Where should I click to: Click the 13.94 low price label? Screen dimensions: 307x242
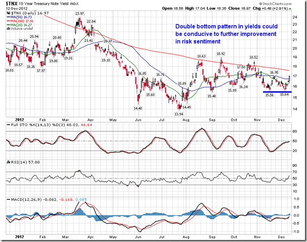pos(179,115)
